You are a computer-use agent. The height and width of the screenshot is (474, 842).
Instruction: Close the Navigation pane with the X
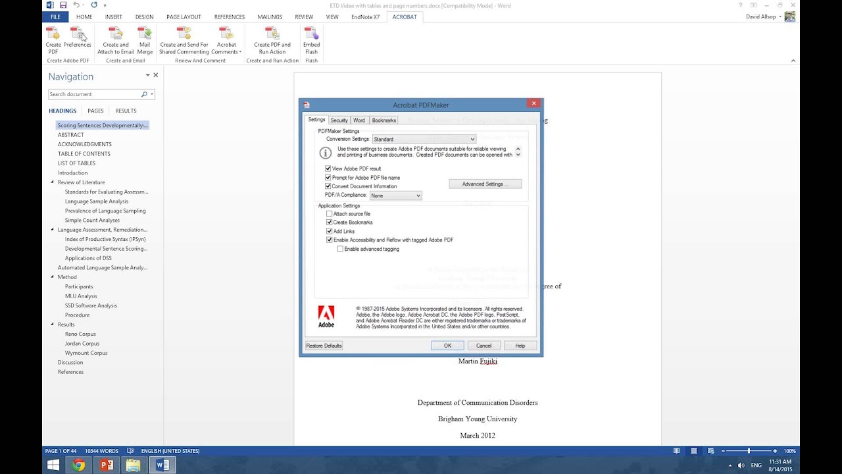tap(156, 76)
